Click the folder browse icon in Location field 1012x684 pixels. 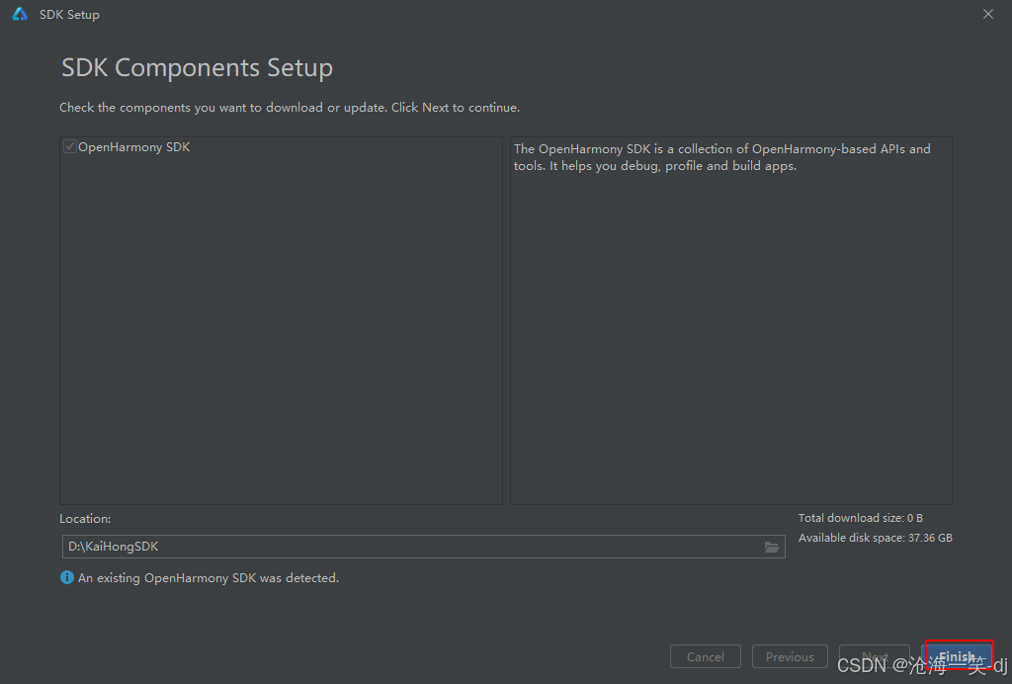tap(771, 548)
